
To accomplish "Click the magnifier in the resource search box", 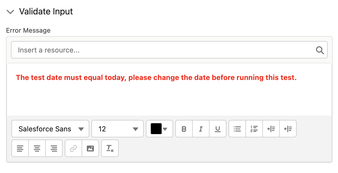I will 320,50.
